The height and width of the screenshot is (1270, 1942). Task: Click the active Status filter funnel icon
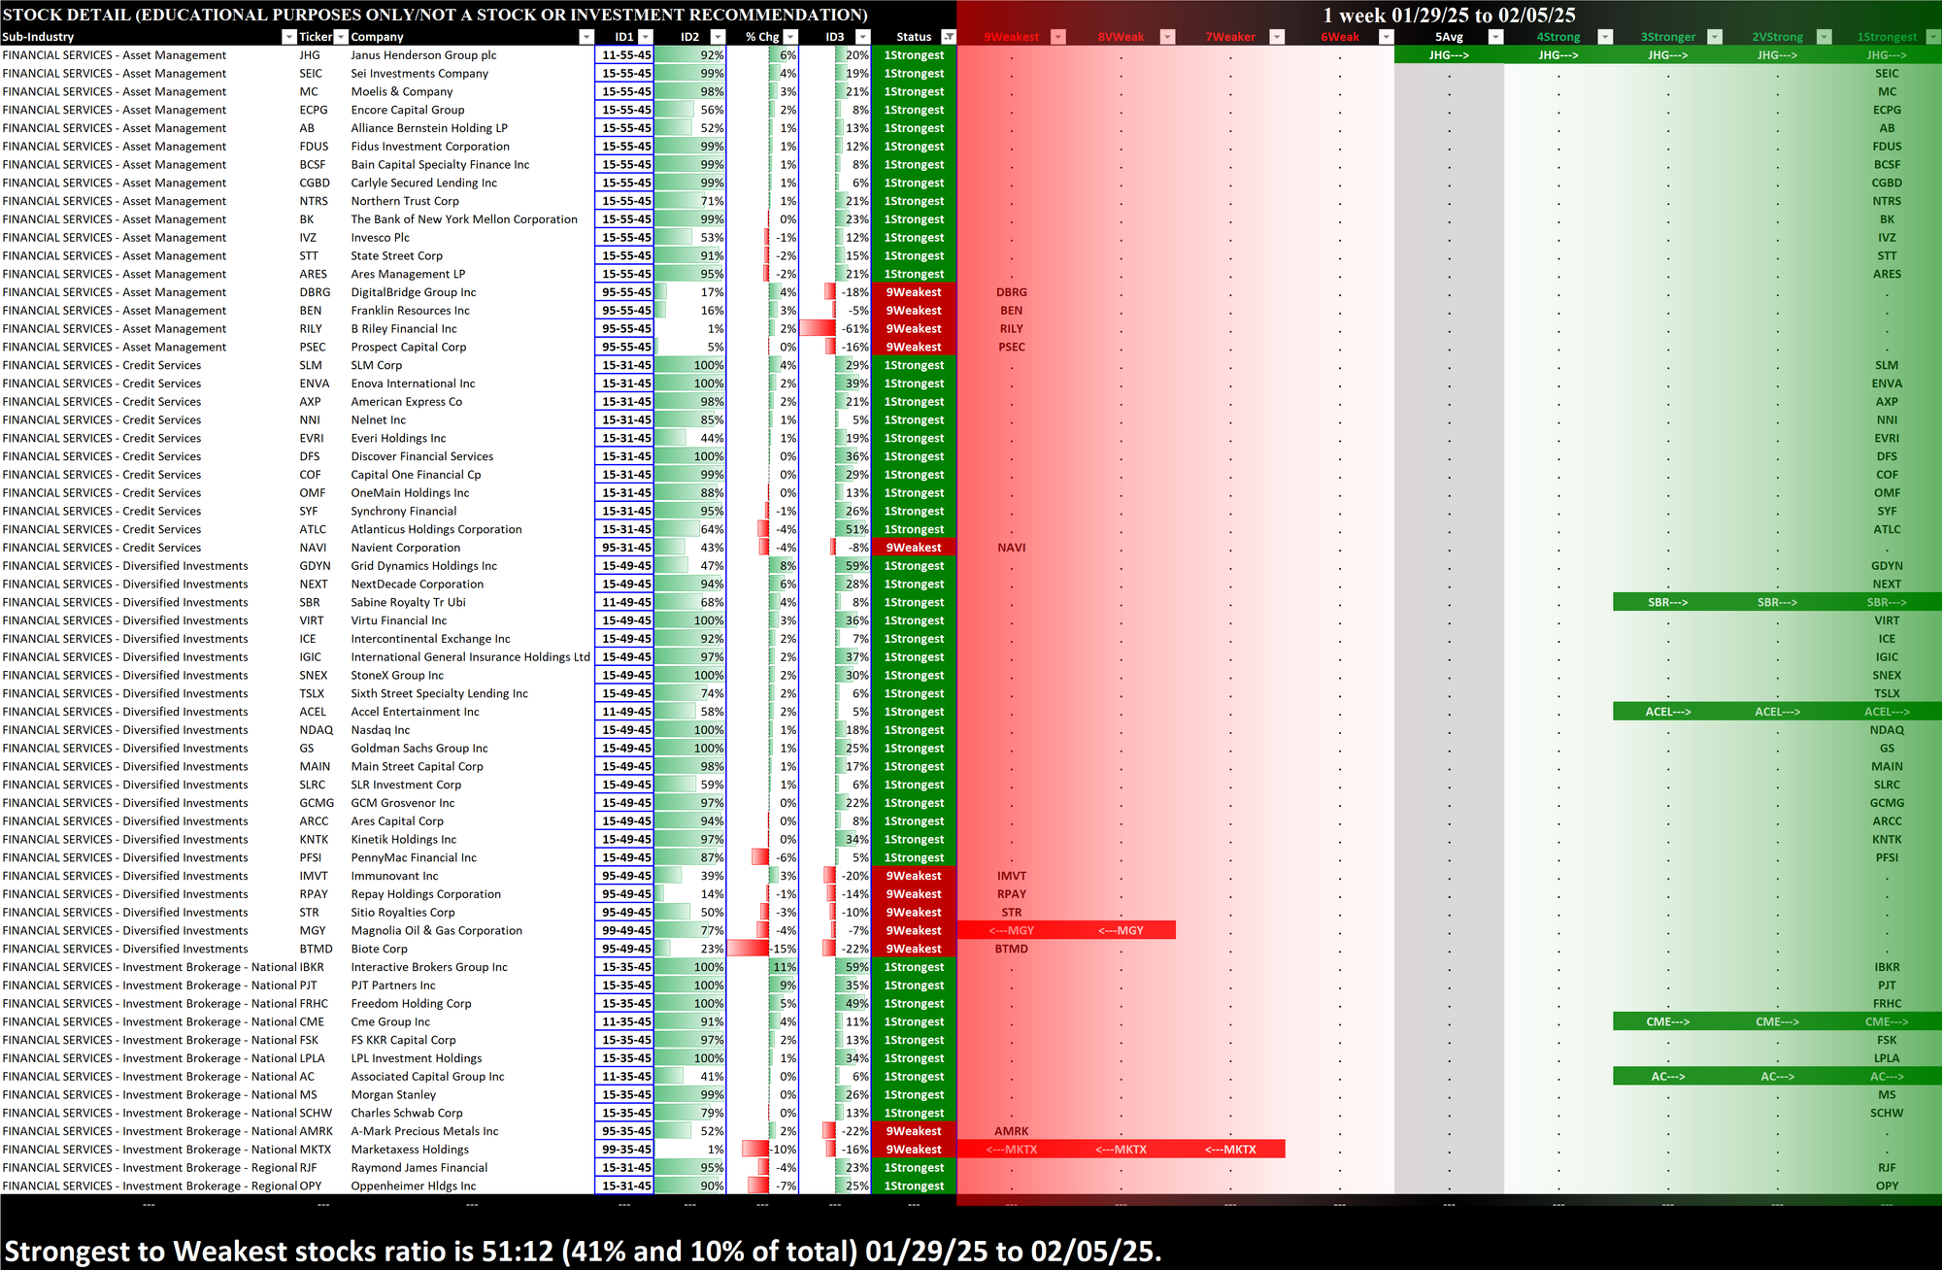point(949,37)
